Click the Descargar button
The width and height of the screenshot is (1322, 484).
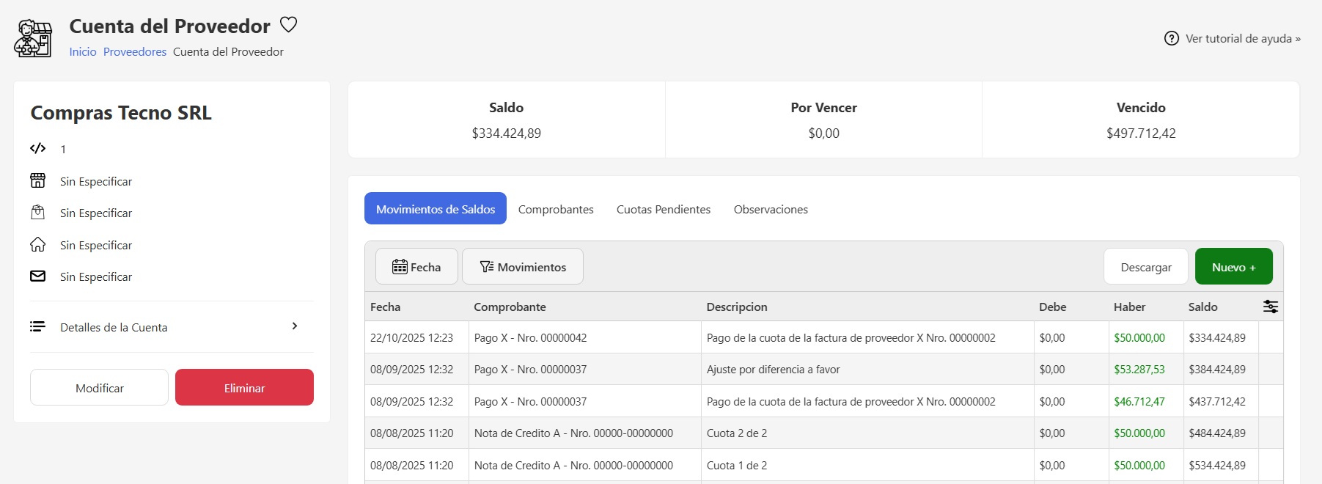[1145, 267]
